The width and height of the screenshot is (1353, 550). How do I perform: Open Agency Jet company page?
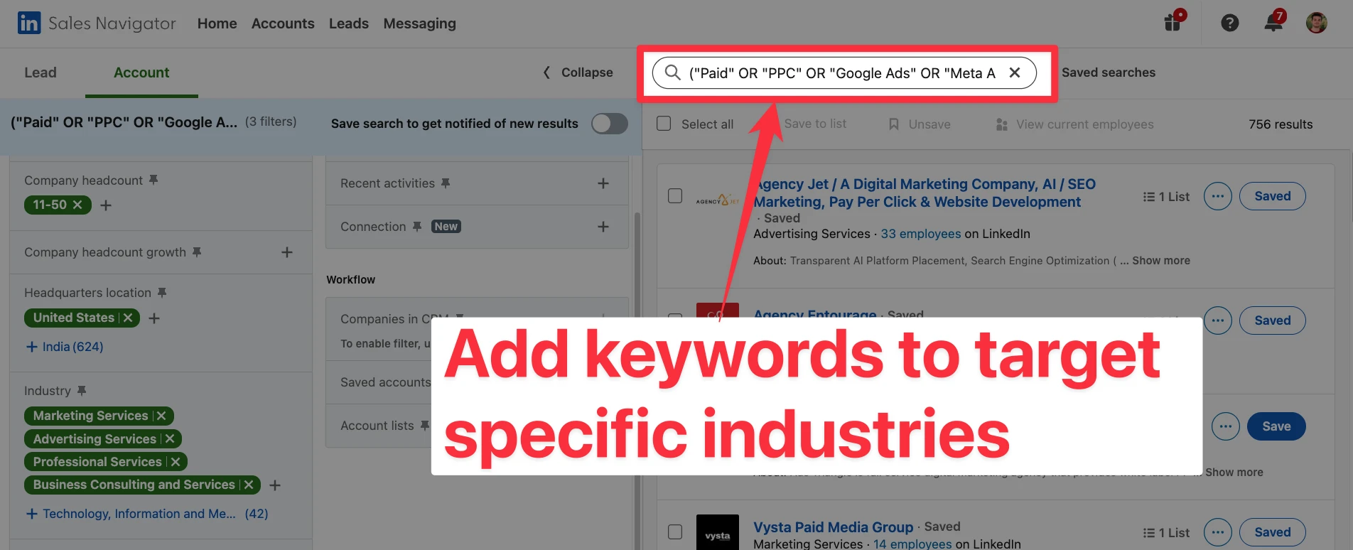[x=925, y=193]
